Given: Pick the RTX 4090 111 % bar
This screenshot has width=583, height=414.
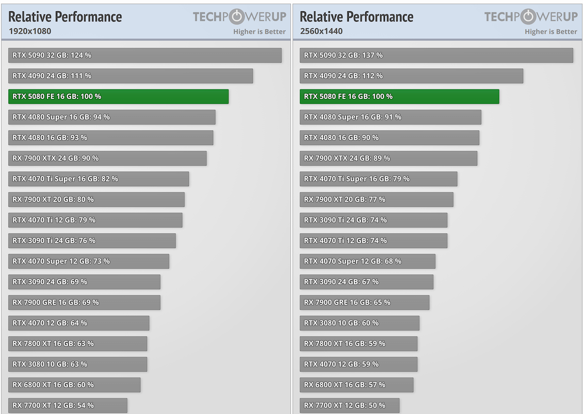Looking at the screenshot, I should pyautogui.click(x=130, y=76).
